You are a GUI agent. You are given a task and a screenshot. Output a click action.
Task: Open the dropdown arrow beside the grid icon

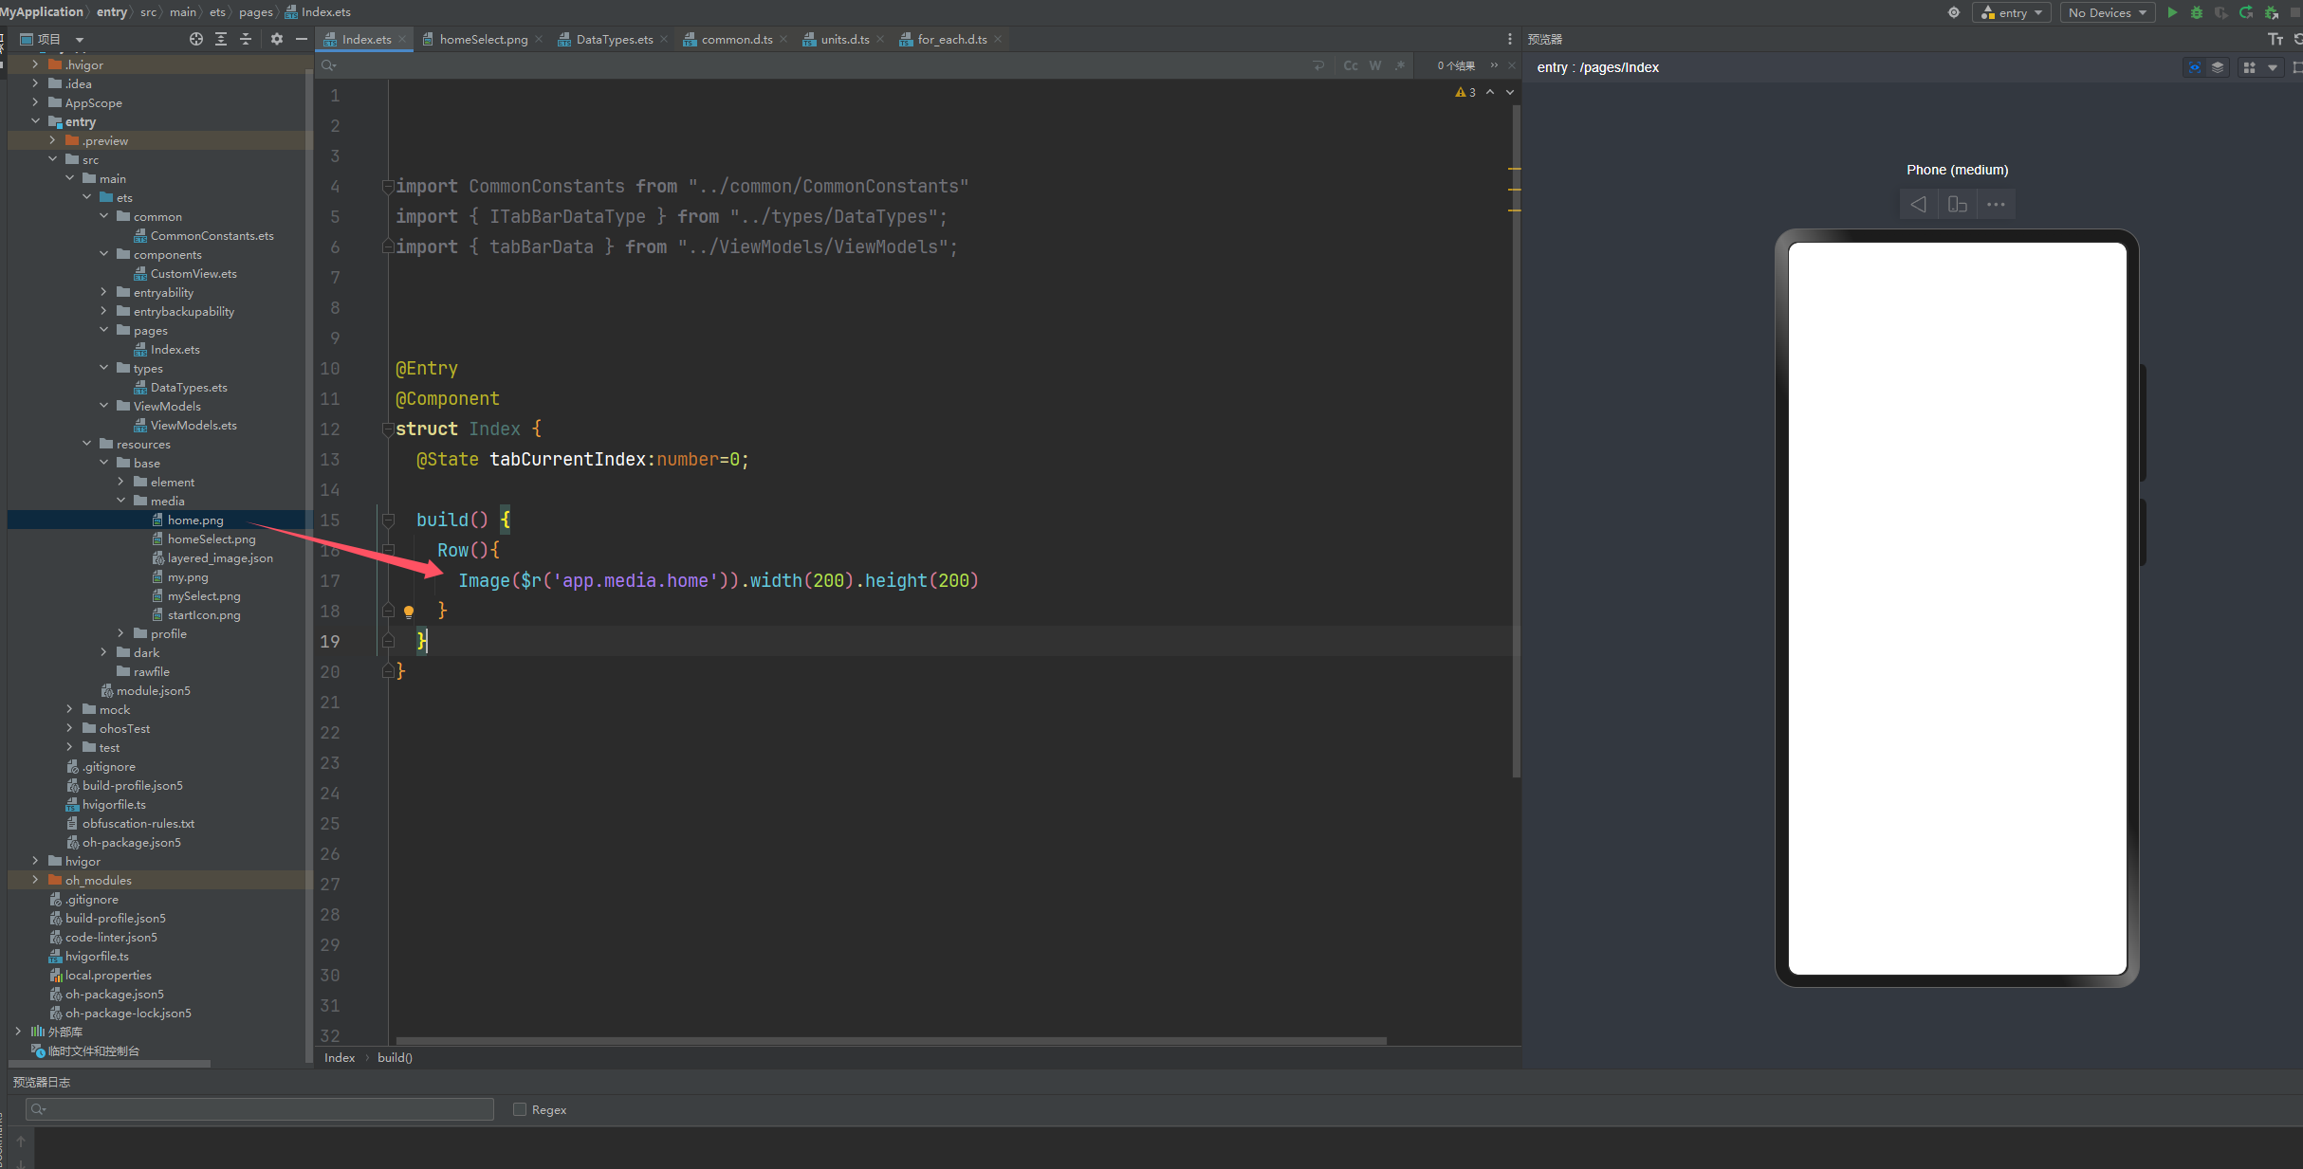[2272, 67]
